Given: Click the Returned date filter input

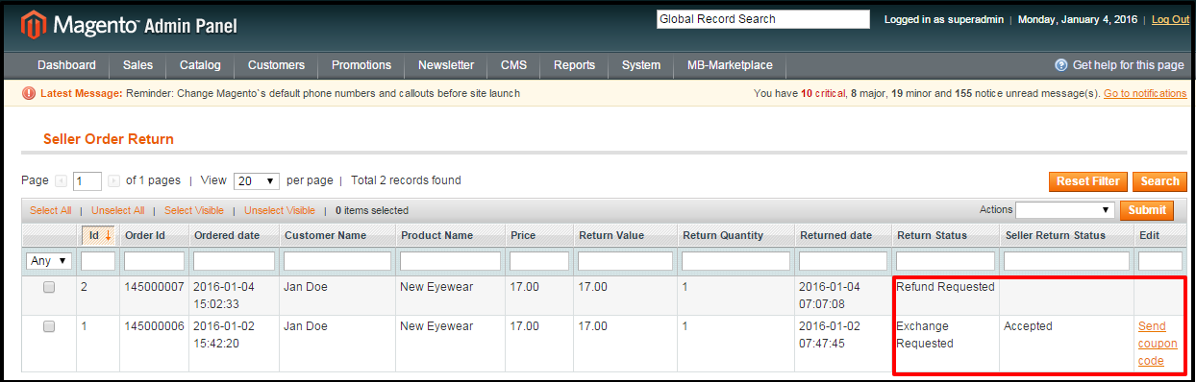Looking at the screenshot, I should [x=843, y=261].
